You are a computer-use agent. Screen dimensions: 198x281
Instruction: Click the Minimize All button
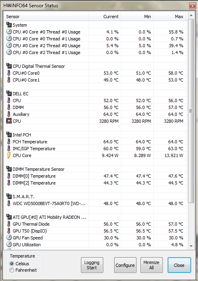[x=151, y=265]
